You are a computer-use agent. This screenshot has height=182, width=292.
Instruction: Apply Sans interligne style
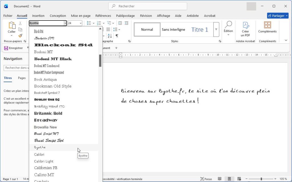(x=173, y=30)
